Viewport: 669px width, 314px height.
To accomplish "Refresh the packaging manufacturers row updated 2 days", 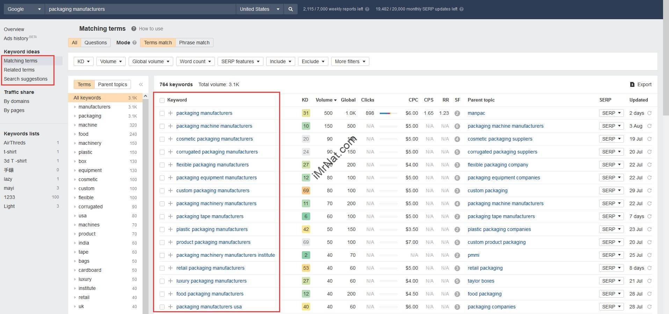I will pyautogui.click(x=649, y=113).
